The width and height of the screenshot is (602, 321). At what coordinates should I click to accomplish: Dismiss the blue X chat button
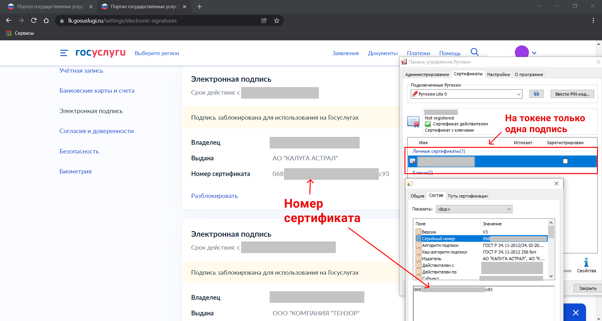[x=575, y=312]
